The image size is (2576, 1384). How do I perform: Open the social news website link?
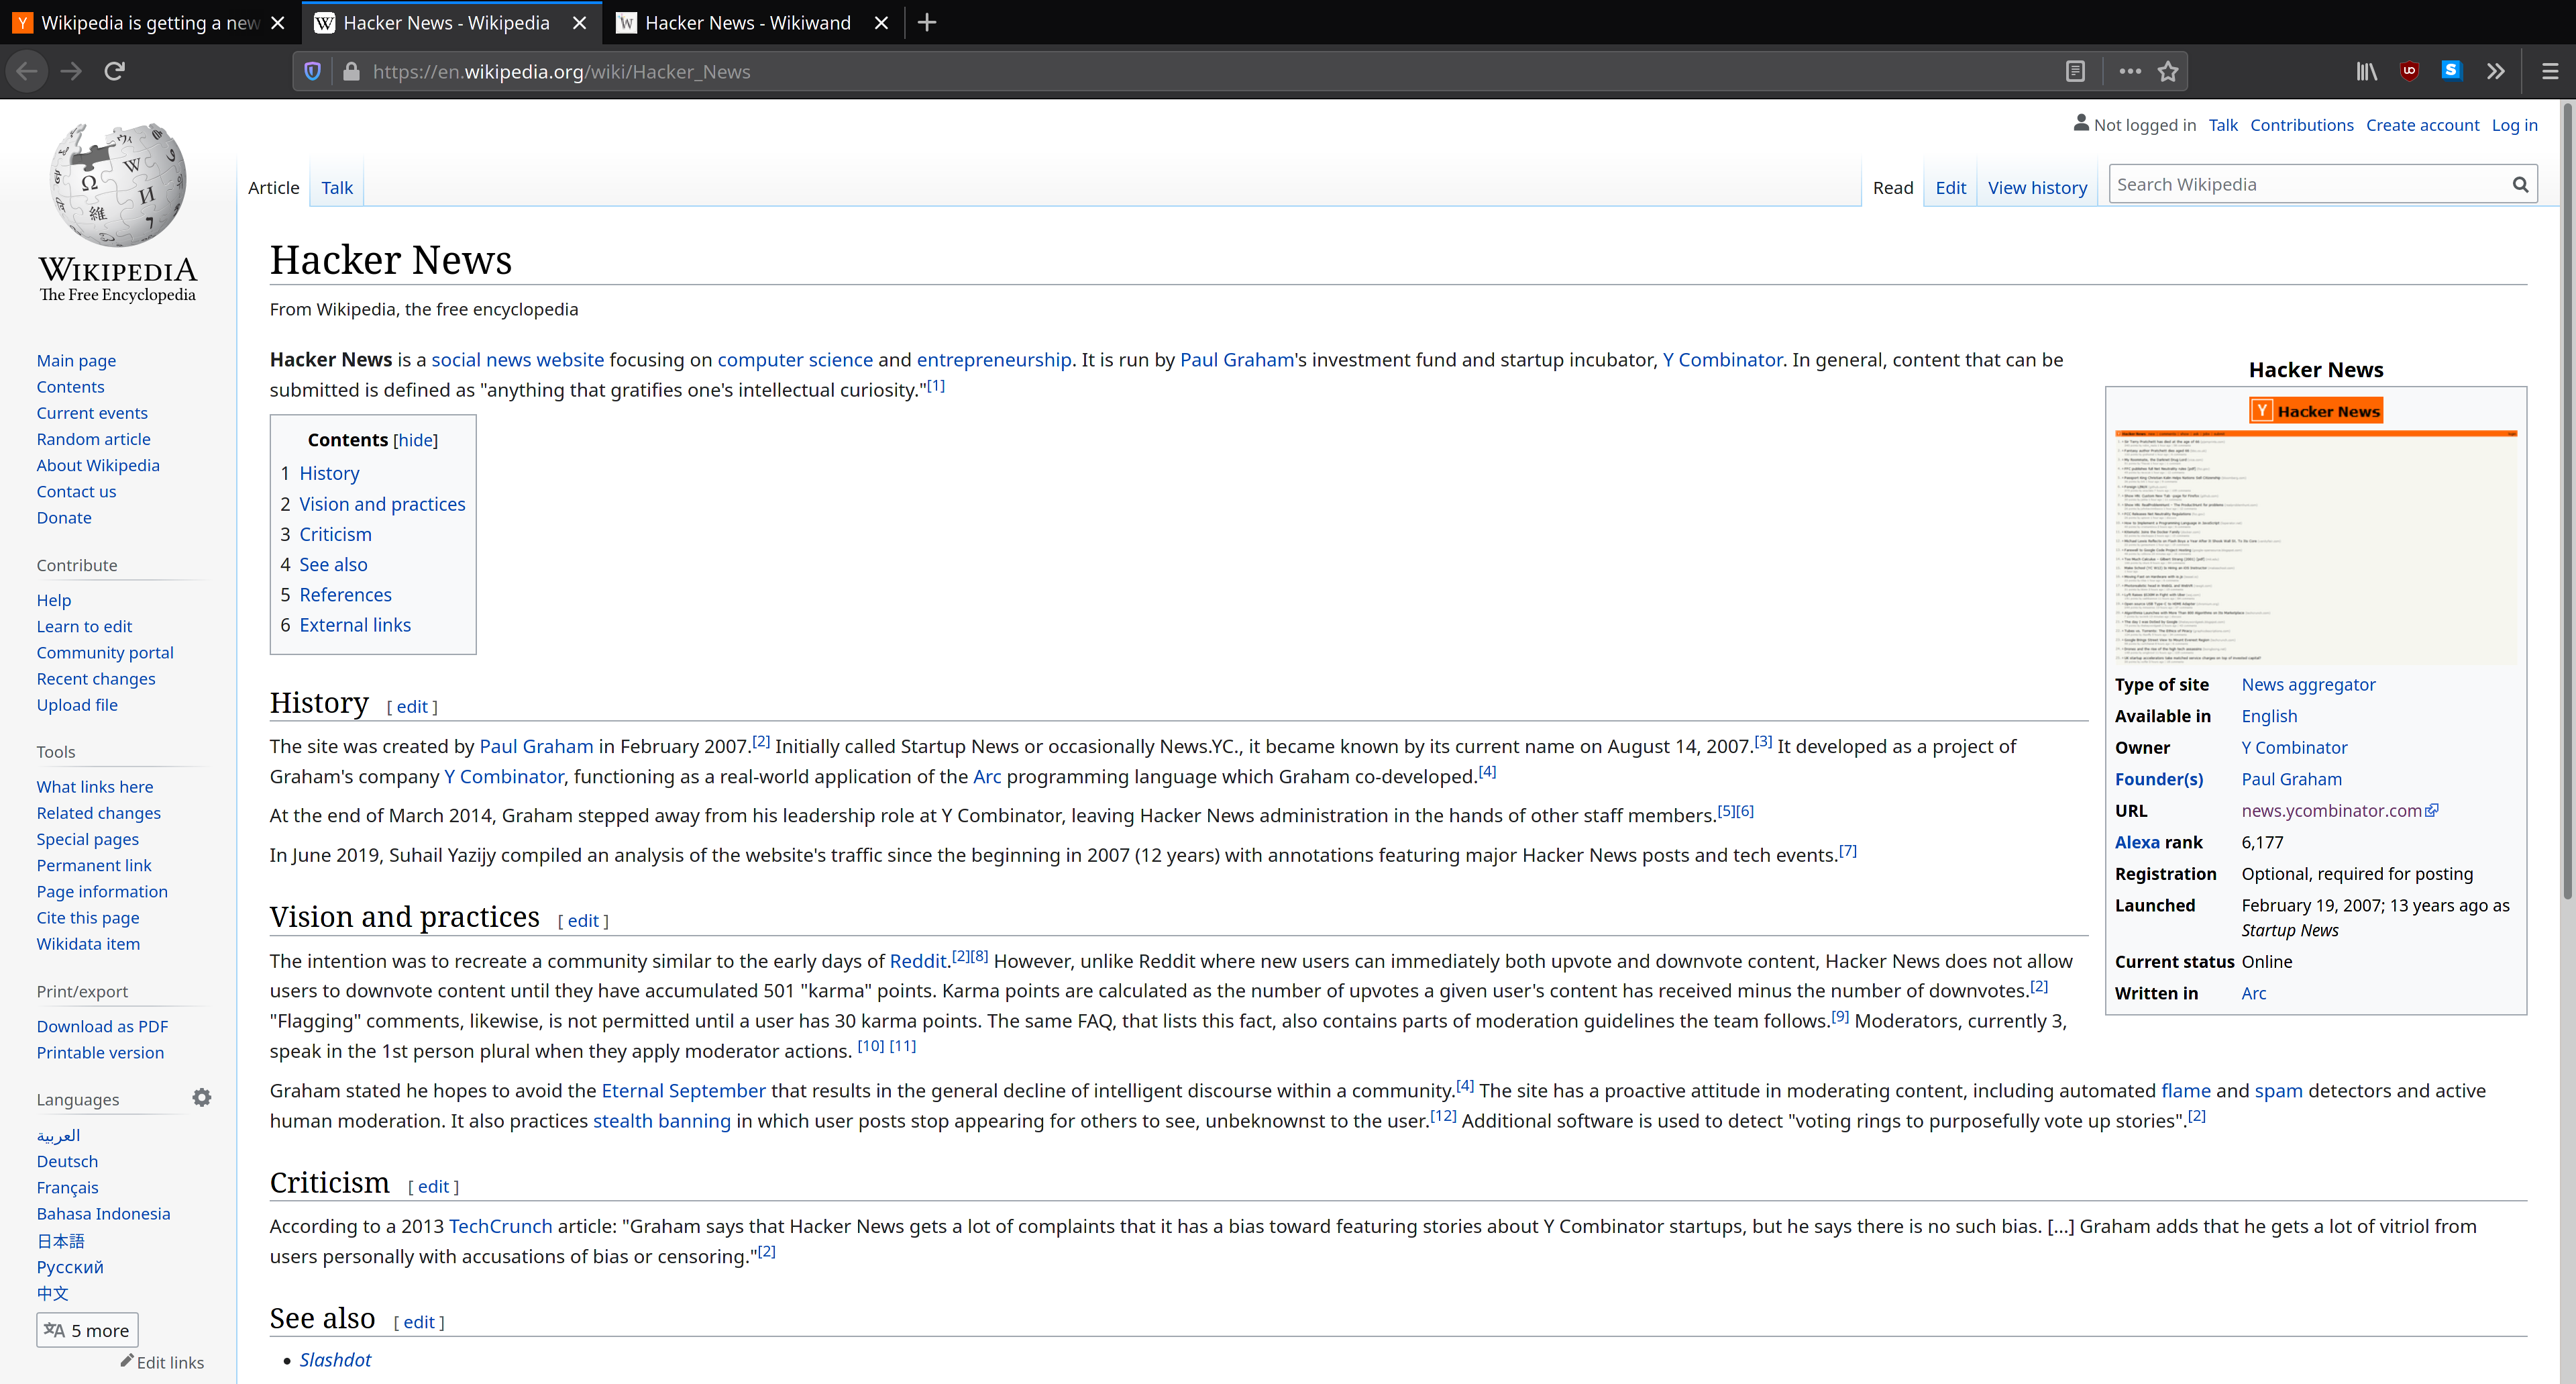coord(517,359)
